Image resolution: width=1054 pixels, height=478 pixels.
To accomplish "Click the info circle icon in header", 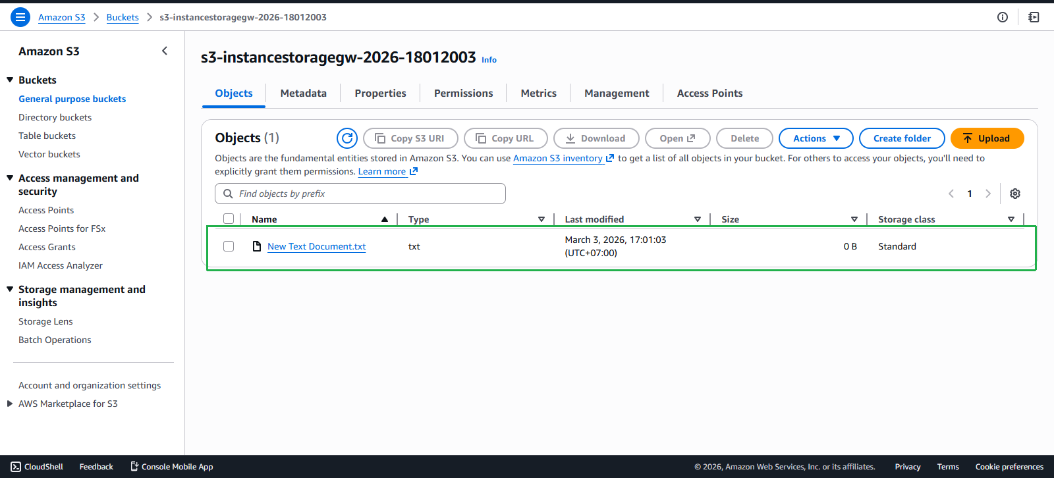I will (1003, 17).
